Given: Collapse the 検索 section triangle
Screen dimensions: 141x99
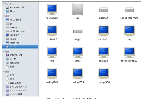Looking at the screenshot, I should point(4,72).
